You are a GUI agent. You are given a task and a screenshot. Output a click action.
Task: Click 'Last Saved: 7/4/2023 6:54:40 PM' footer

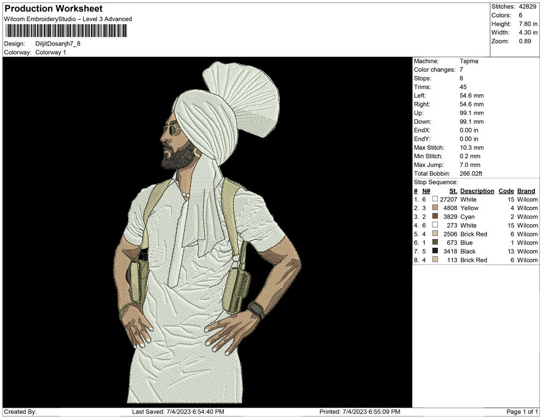pos(178,412)
